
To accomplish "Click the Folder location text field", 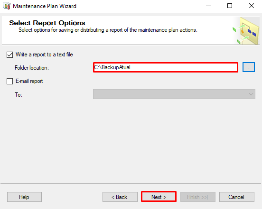I will pyautogui.click(x=166, y=67).
